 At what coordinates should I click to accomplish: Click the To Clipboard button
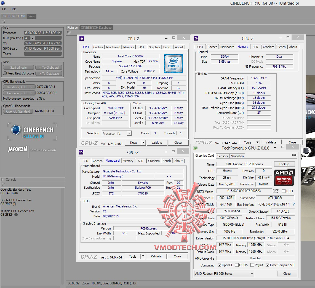point(49,68)
